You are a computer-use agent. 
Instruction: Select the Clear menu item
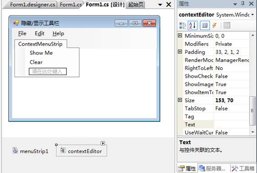(36, 62)
